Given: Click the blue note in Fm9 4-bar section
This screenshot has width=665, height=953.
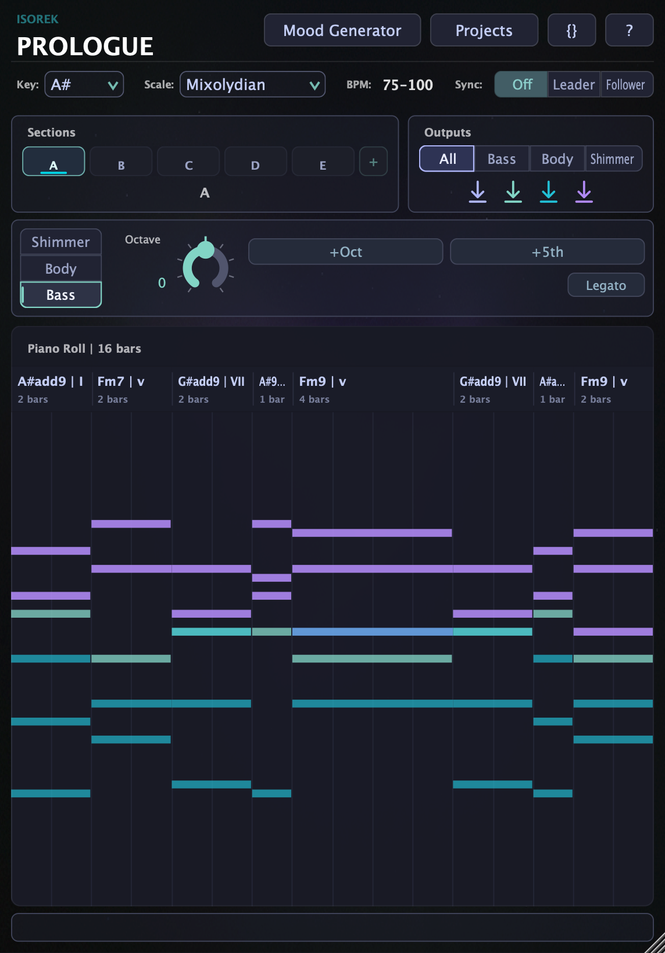Looking at the screenshot, I should [x=372, y=632].
